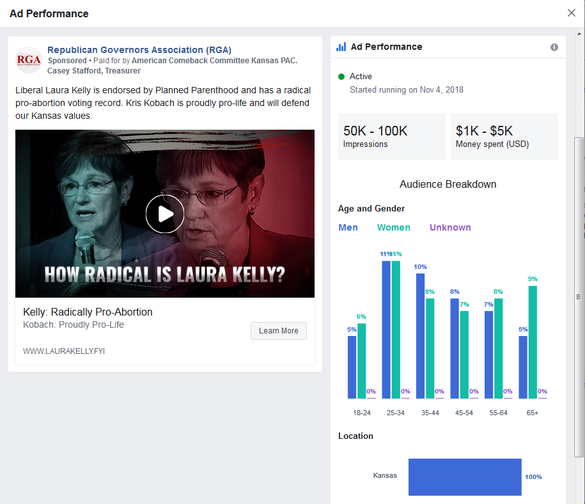The height and width of the screenshot is (504, 585).
Task: Click the "American Comeback Committee Kansas PAC" text
Action: click(214, 61)
